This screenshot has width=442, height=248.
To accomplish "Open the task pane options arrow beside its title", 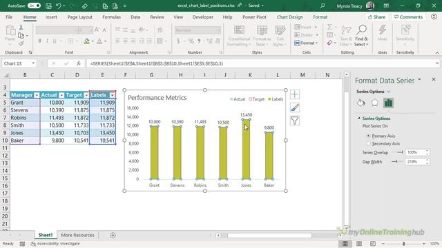I will pos(419,80).
